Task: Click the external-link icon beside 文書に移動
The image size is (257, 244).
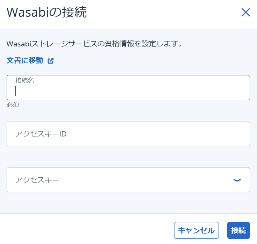Action: click(50, 61)
